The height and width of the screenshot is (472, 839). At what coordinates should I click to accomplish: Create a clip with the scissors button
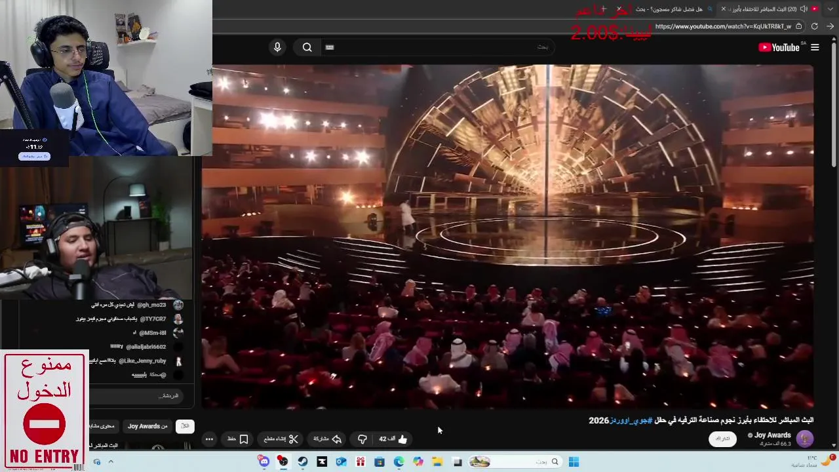[x=281, y=439]
